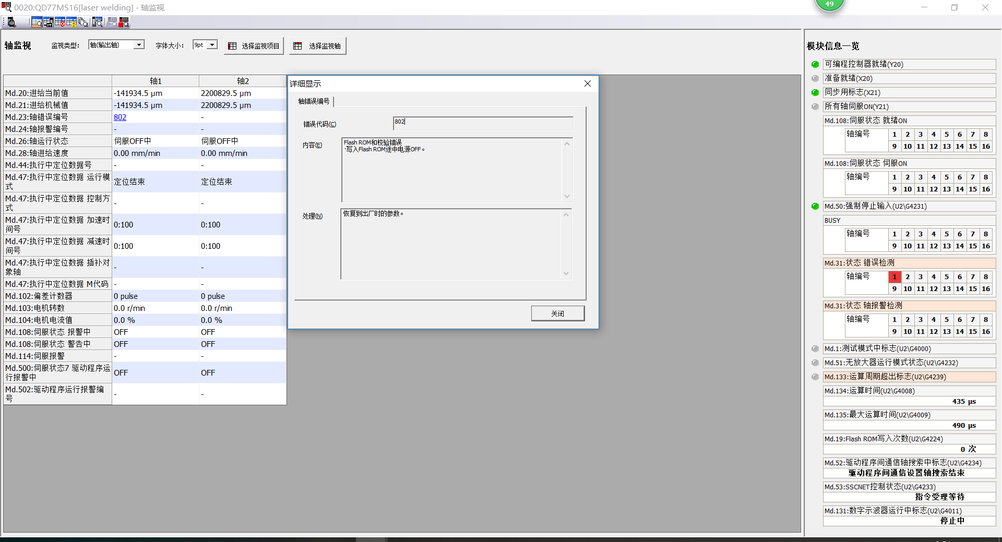The image size is (1002, 542).
Task: Click red axis 1 cell under 错误检测
Action: pyautogui.click(x=894, y=277)
